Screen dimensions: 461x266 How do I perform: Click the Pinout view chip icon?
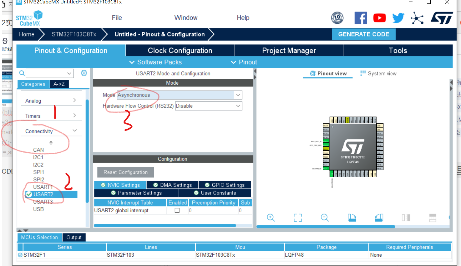312,73
